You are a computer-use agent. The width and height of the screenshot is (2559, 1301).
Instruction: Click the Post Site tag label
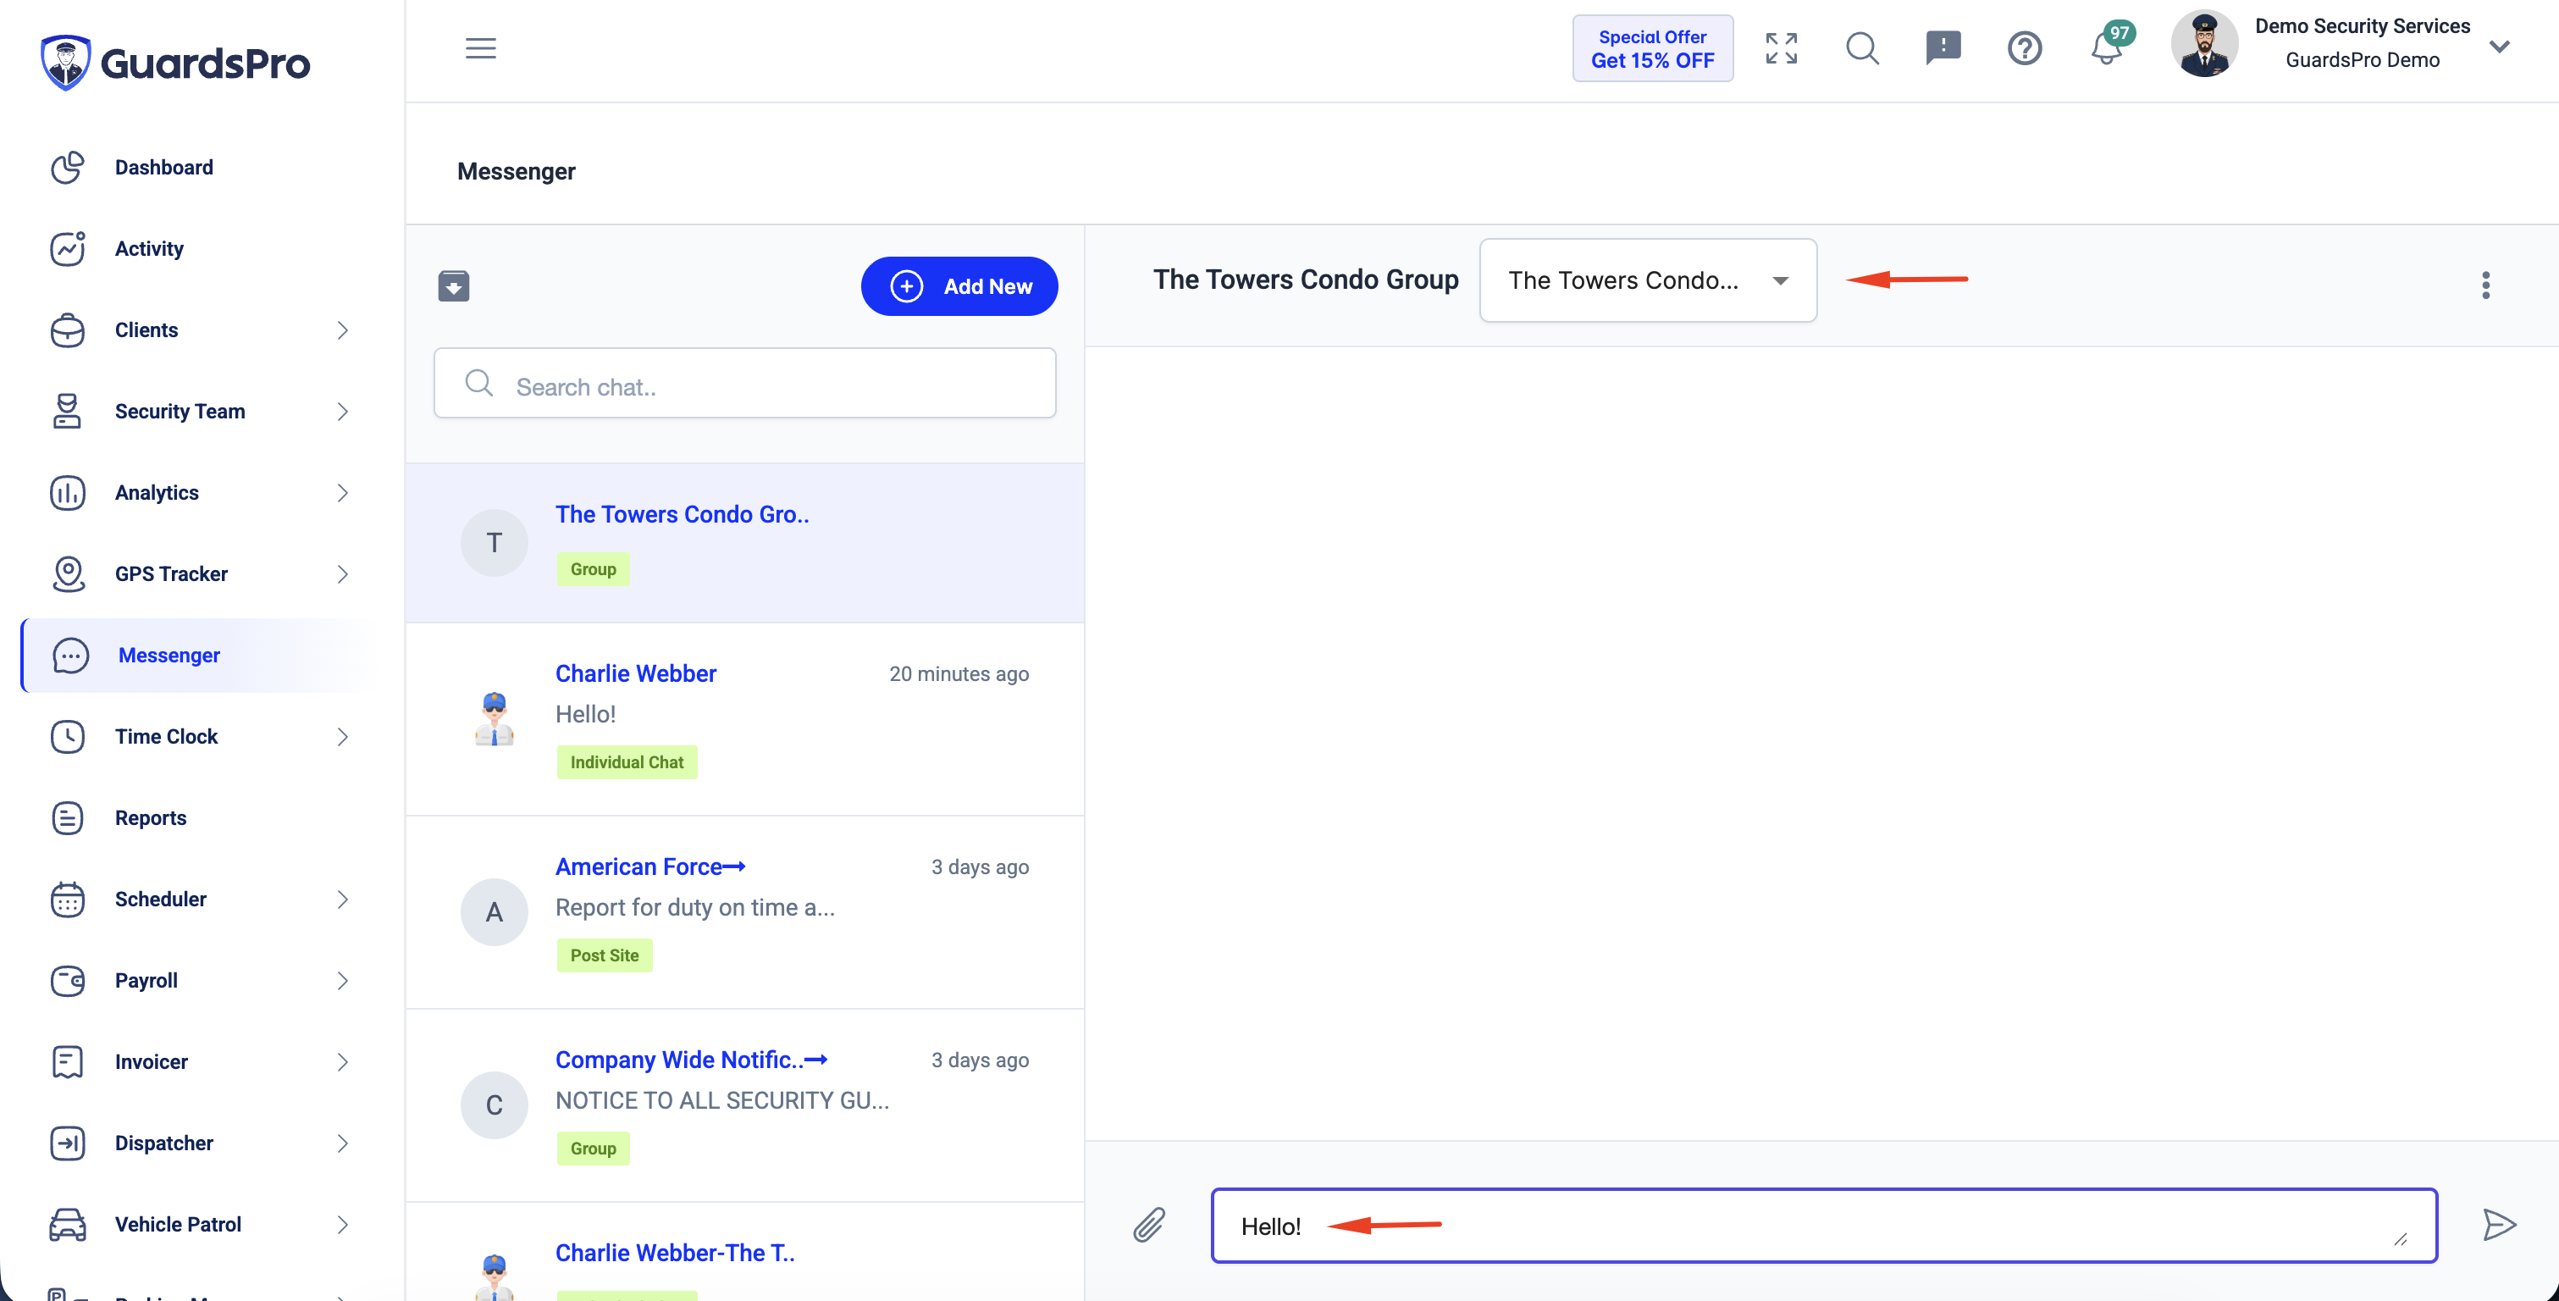[x=604, y=955]
